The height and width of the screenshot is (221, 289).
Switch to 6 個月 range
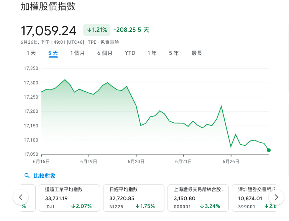tap(105, 53)
